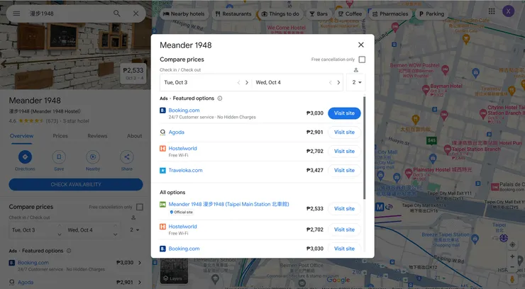Switch to the Prices tab
The width and height of the screenshot is (525, 289).
(60, 136)
